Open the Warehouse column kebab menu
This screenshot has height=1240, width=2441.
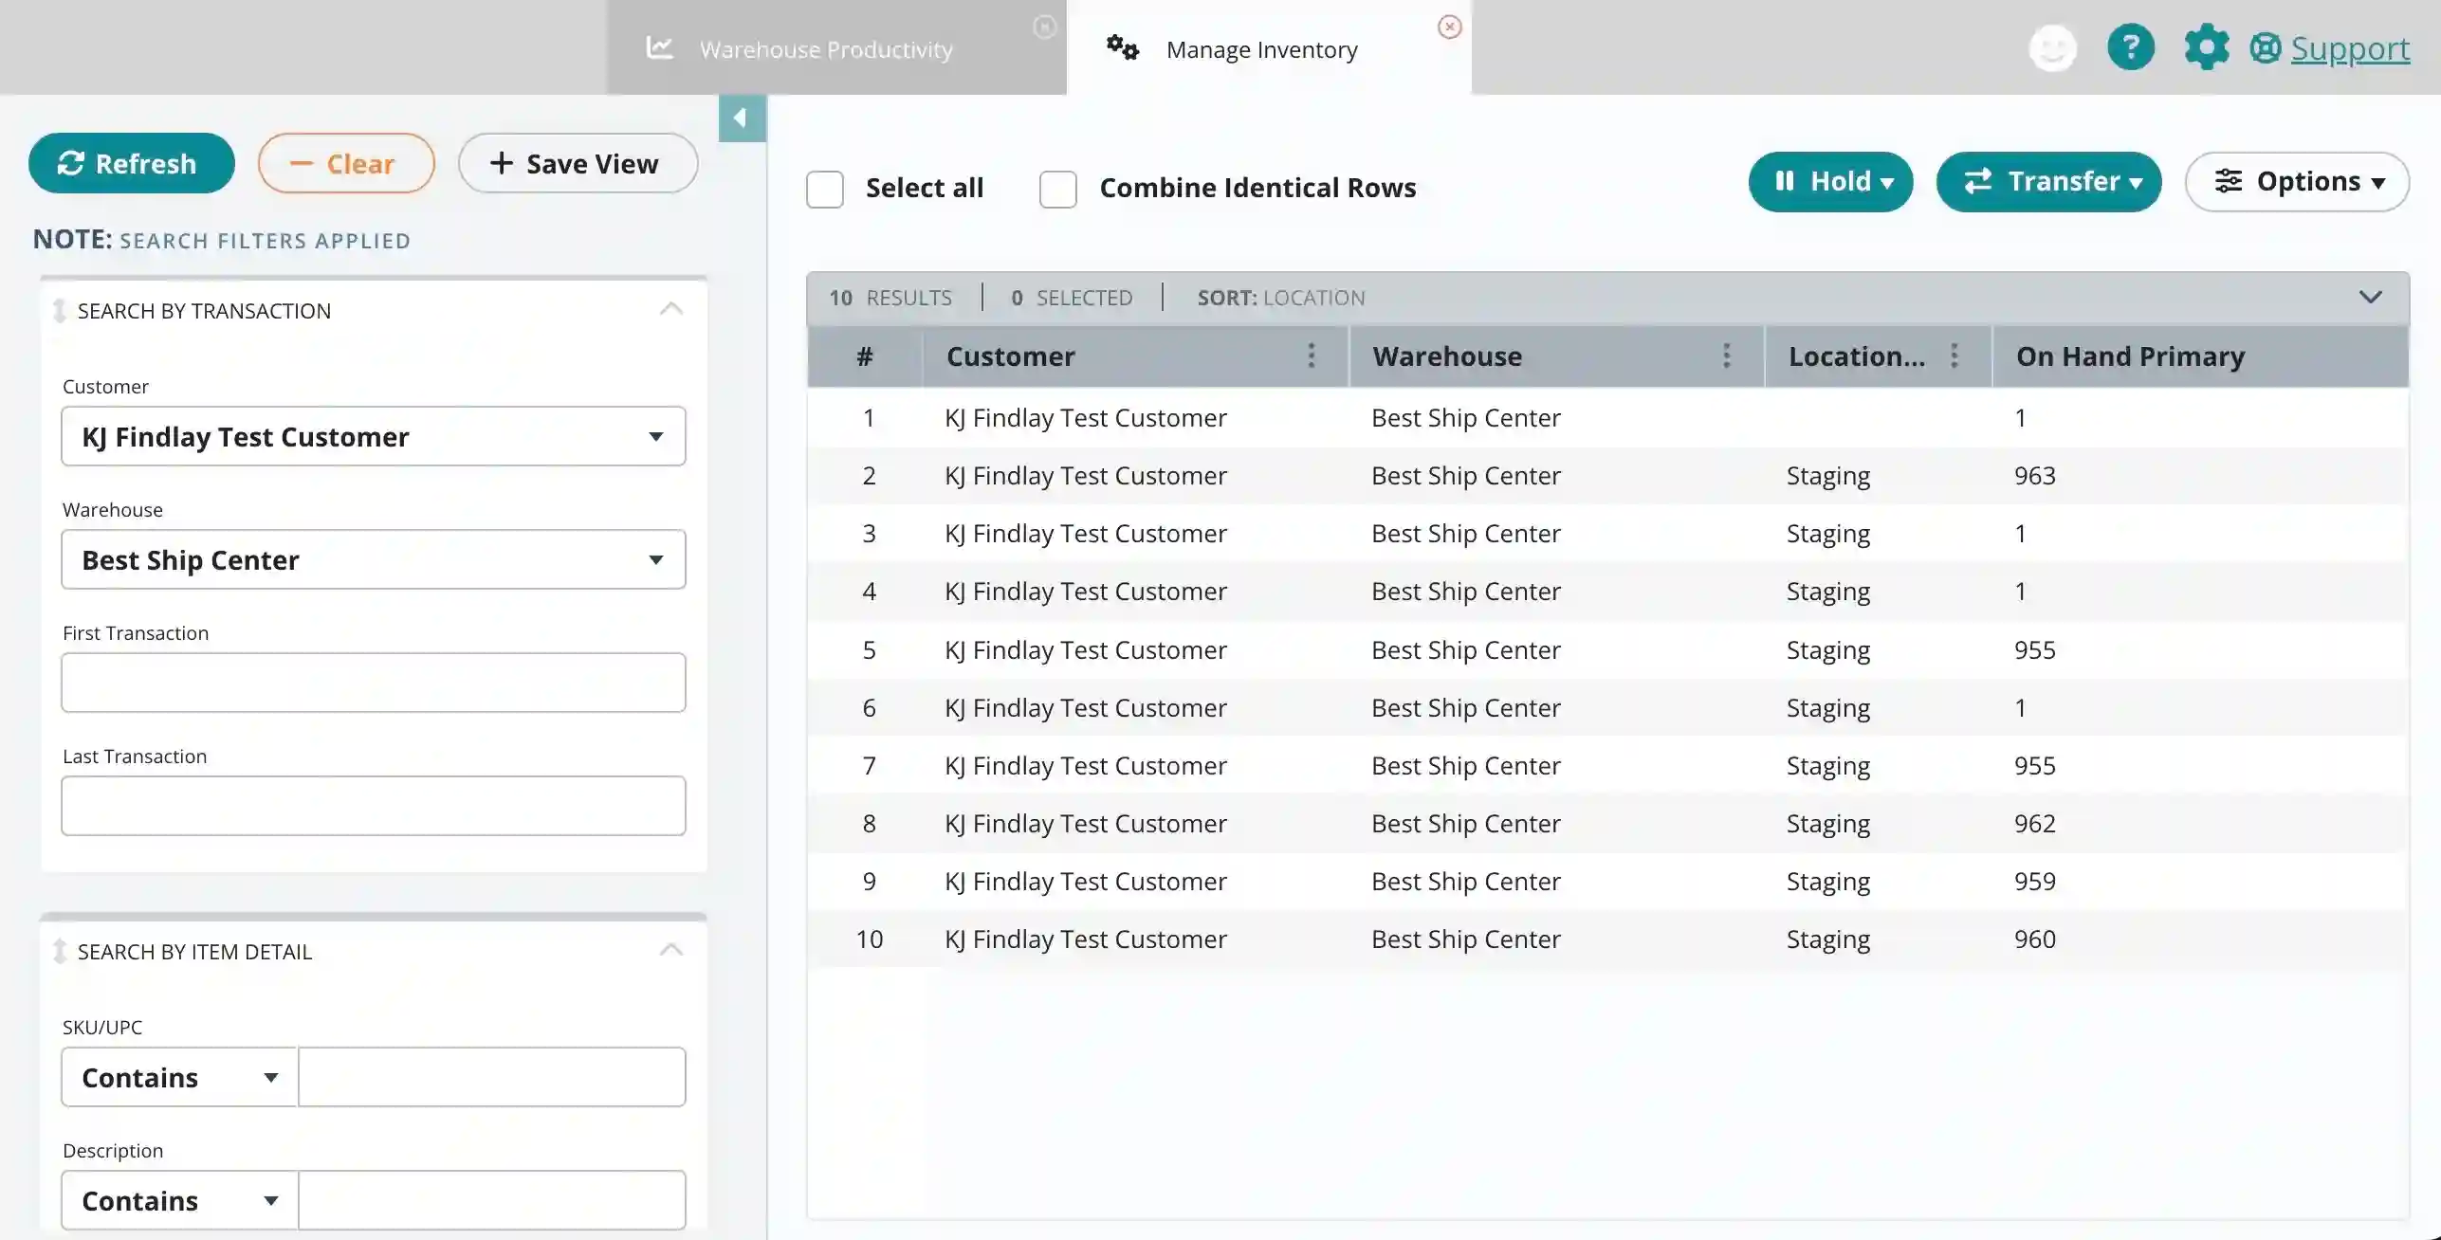click(1726, 356)
